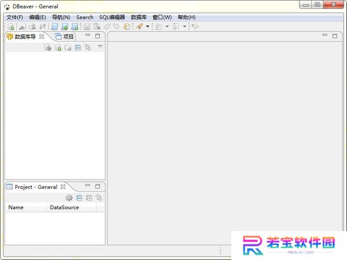Close the 数据库导 navigator tab

click(42, 36)
